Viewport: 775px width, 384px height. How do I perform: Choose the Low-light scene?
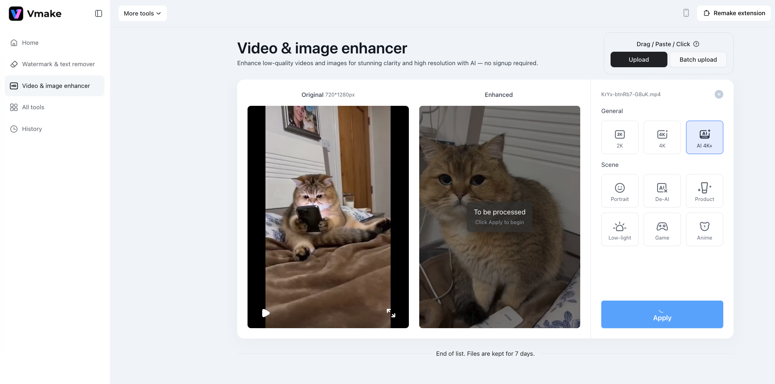(x=620, y=230)
